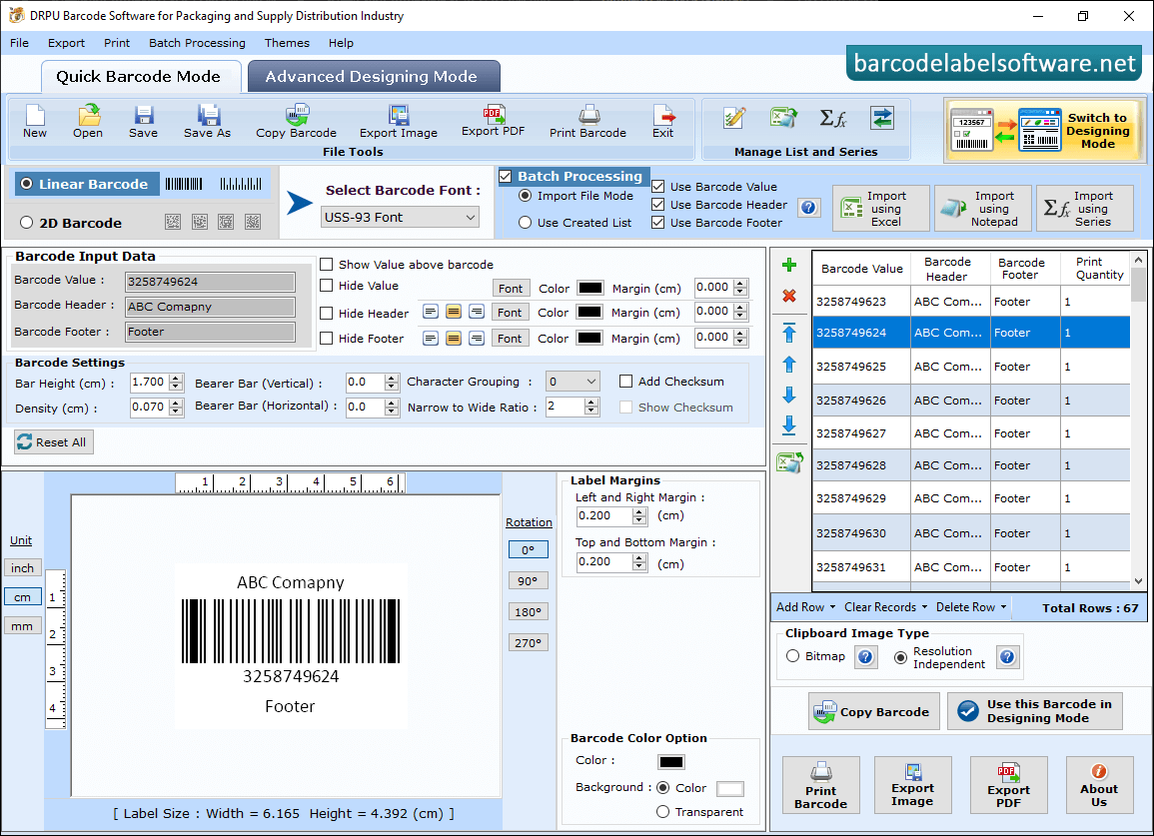The height and width of the screenshot is (836, 1154).
Task: Switch to Advanced Designing Mode tab
Action: (373, 77)
